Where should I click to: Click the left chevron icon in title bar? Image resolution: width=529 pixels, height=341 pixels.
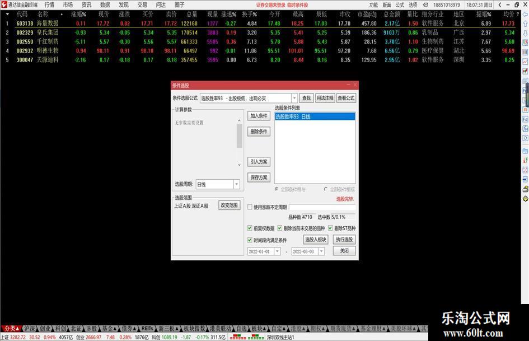point(500,4)
